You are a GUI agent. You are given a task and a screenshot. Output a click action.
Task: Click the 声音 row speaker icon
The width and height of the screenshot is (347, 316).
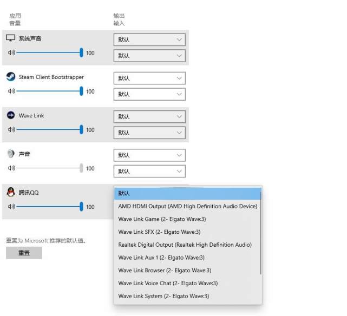coord(11,168)
